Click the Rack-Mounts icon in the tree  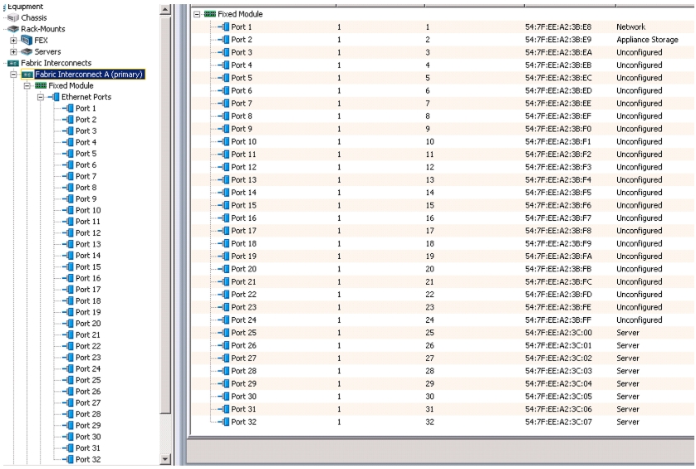pyautogui.click(x=13, y=29)
